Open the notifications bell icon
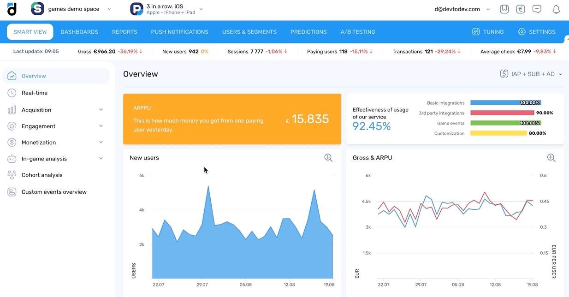Viewport: 569px width, 297px height. coord(556,9)
